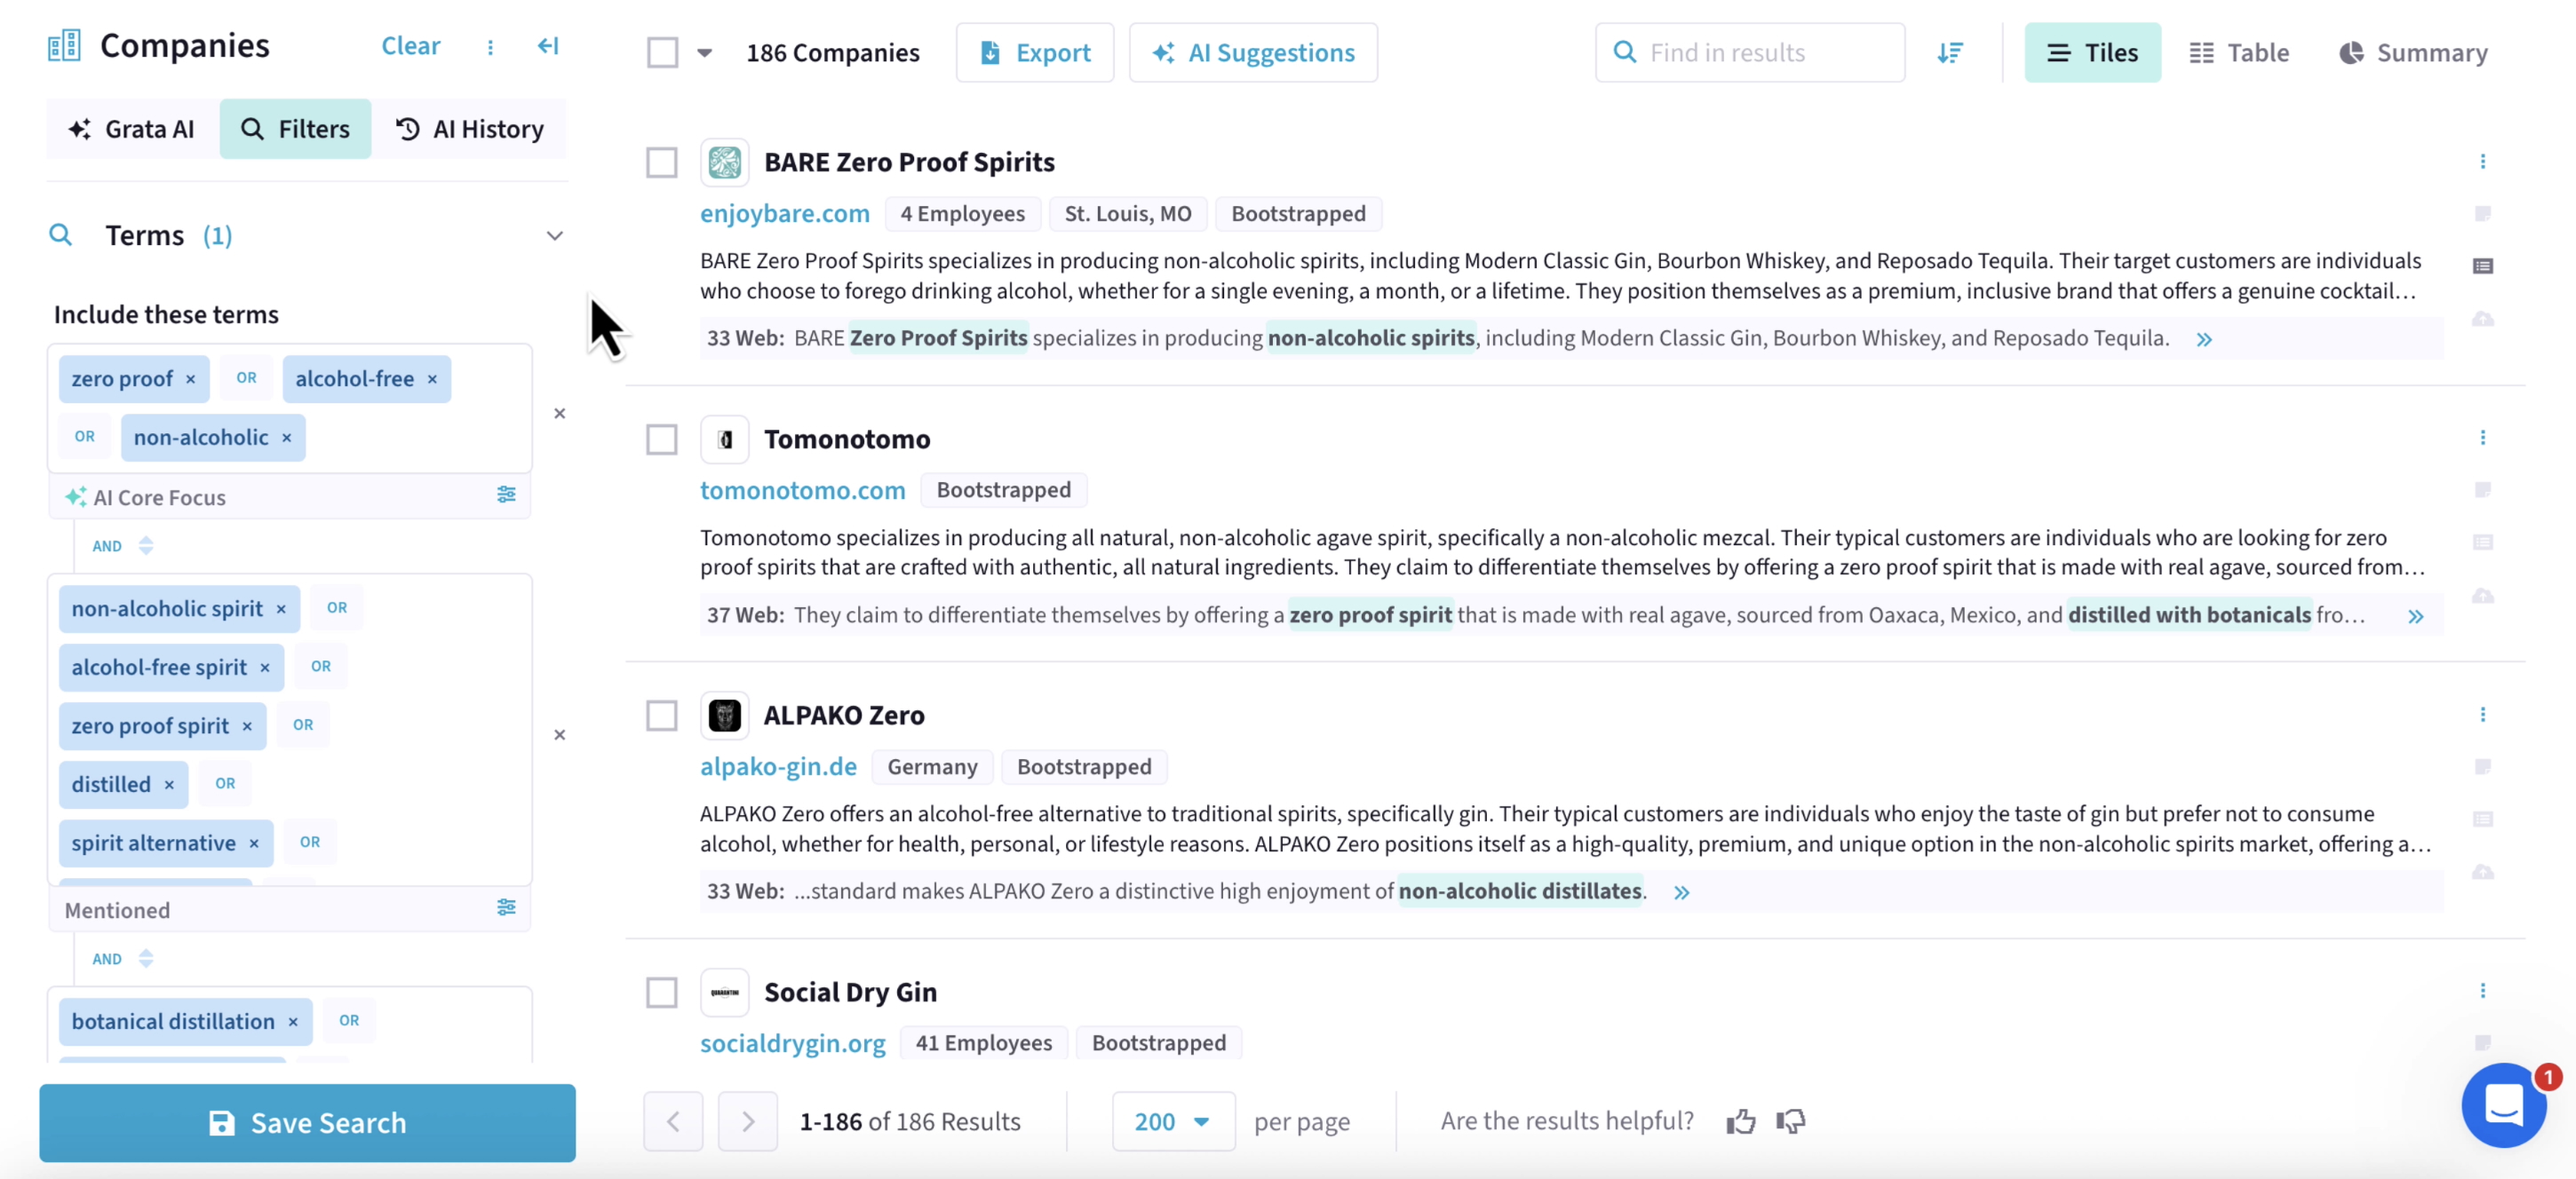The width and height of the screenshot is (2576, 1179).
Task: Check the BARE Zero Proof Spirits checkbox
Action: [661, 161]
